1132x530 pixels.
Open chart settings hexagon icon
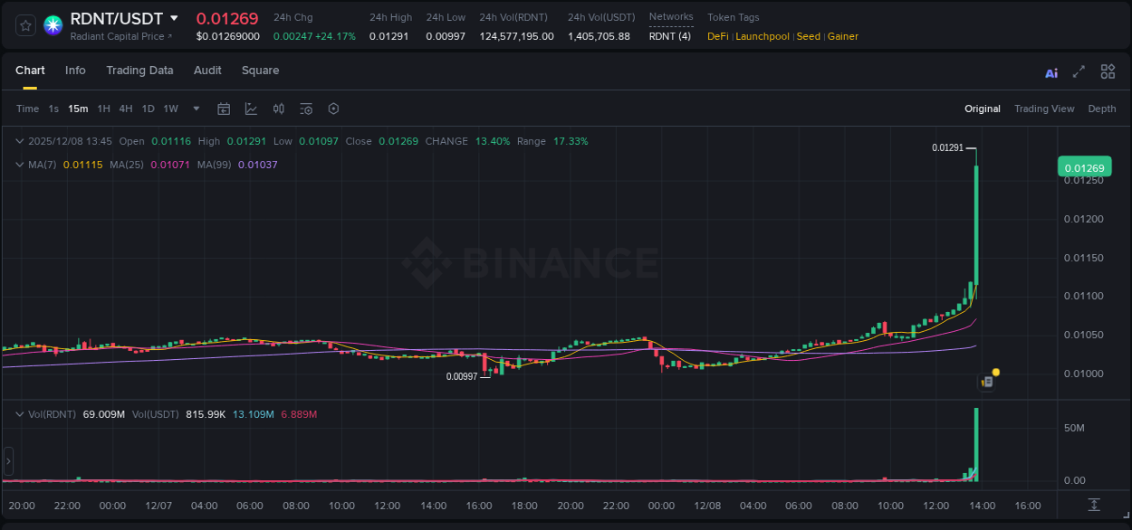click(332, 109)
